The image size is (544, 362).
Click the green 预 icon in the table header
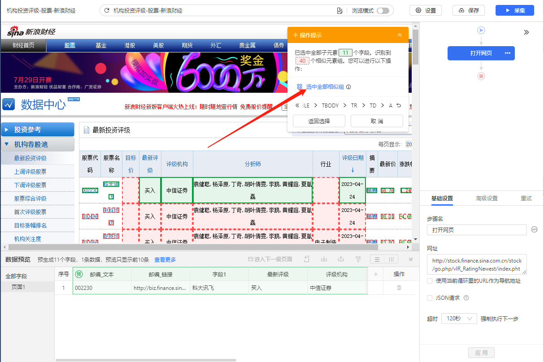[x=78, y=274]
